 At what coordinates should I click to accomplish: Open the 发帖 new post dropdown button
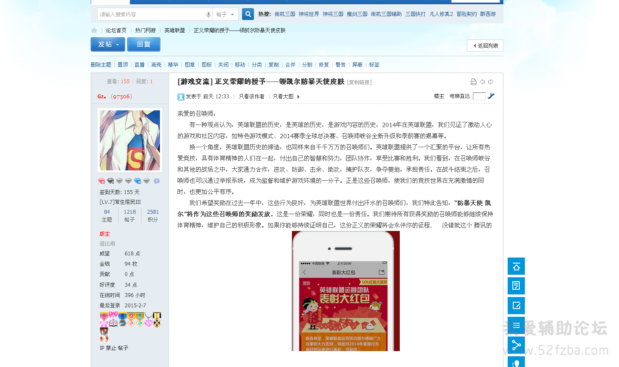click(x=108, y=45)
